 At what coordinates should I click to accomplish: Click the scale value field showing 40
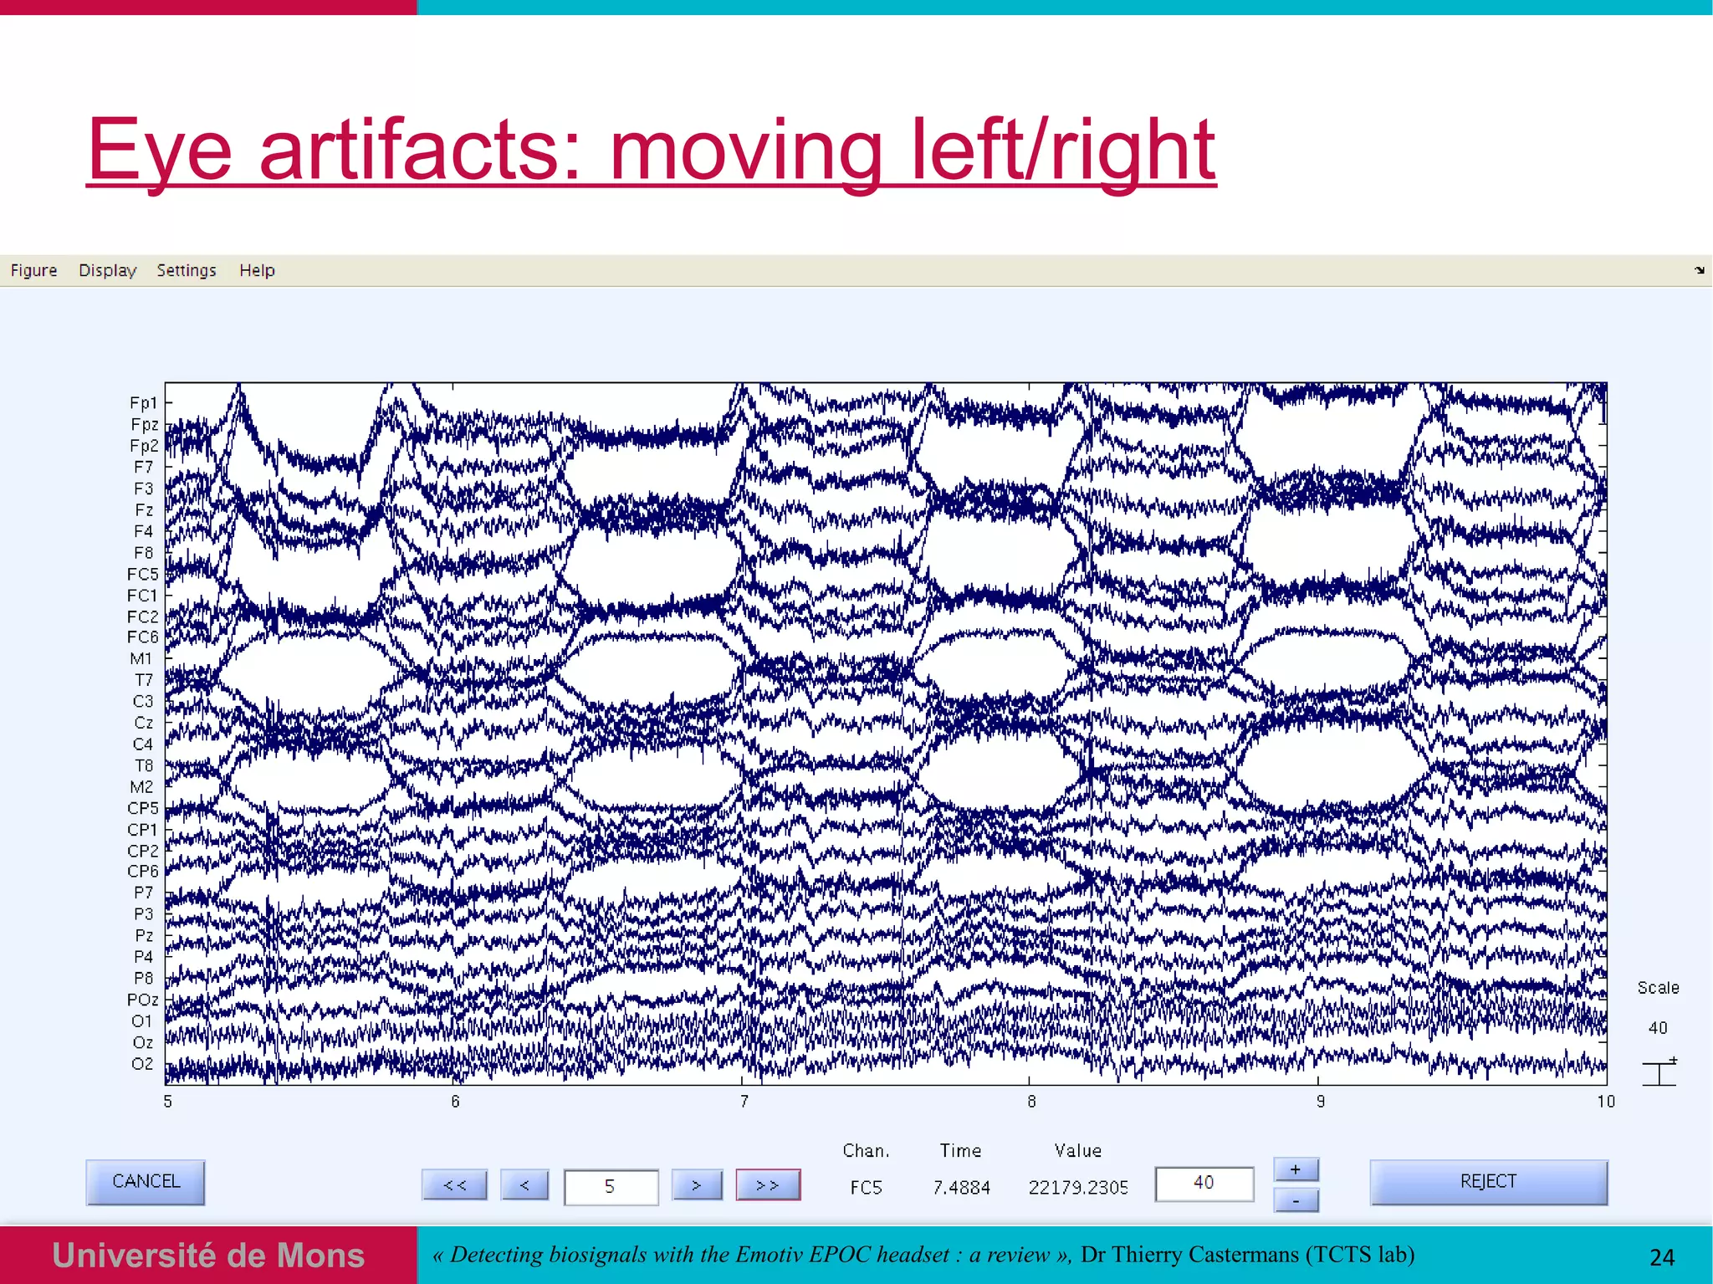(x=1204, y=1183)
